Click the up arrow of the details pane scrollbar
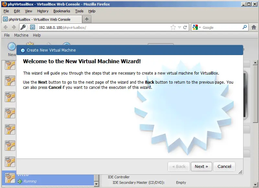 point(255,63)
